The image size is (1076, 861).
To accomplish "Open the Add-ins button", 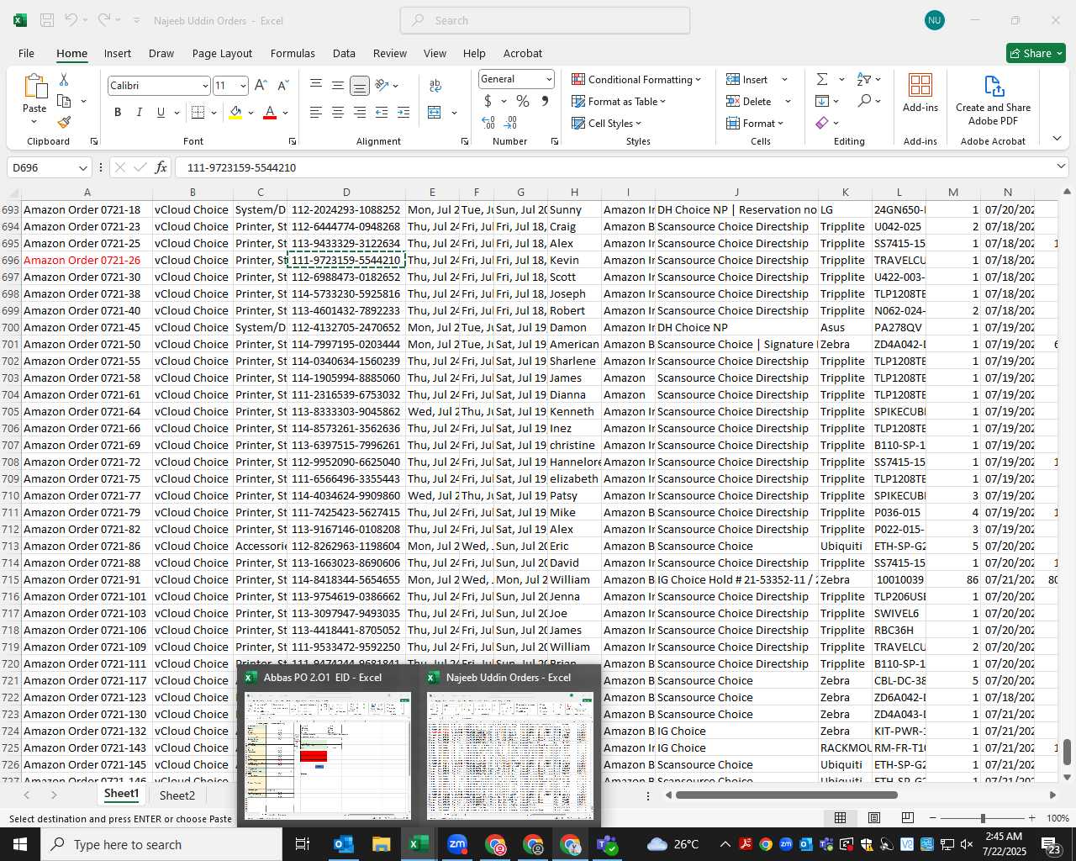I will [920, 92].
